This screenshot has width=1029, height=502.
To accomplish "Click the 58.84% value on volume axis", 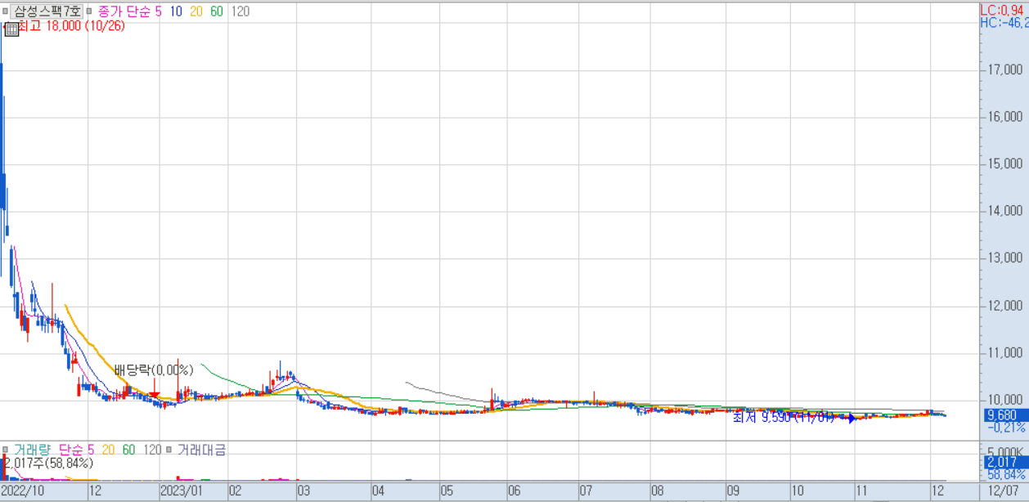I will click(x=1006, y=475).
